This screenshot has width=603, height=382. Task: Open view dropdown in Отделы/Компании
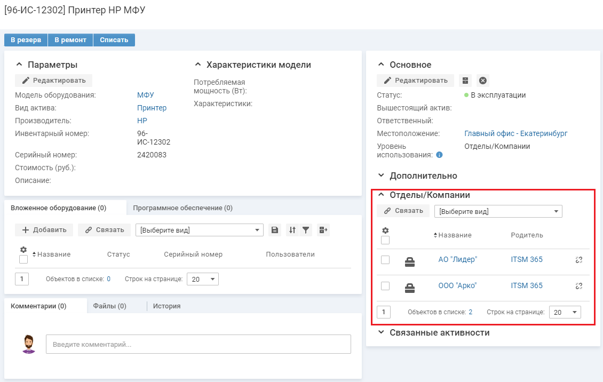[x=498, y=211]
